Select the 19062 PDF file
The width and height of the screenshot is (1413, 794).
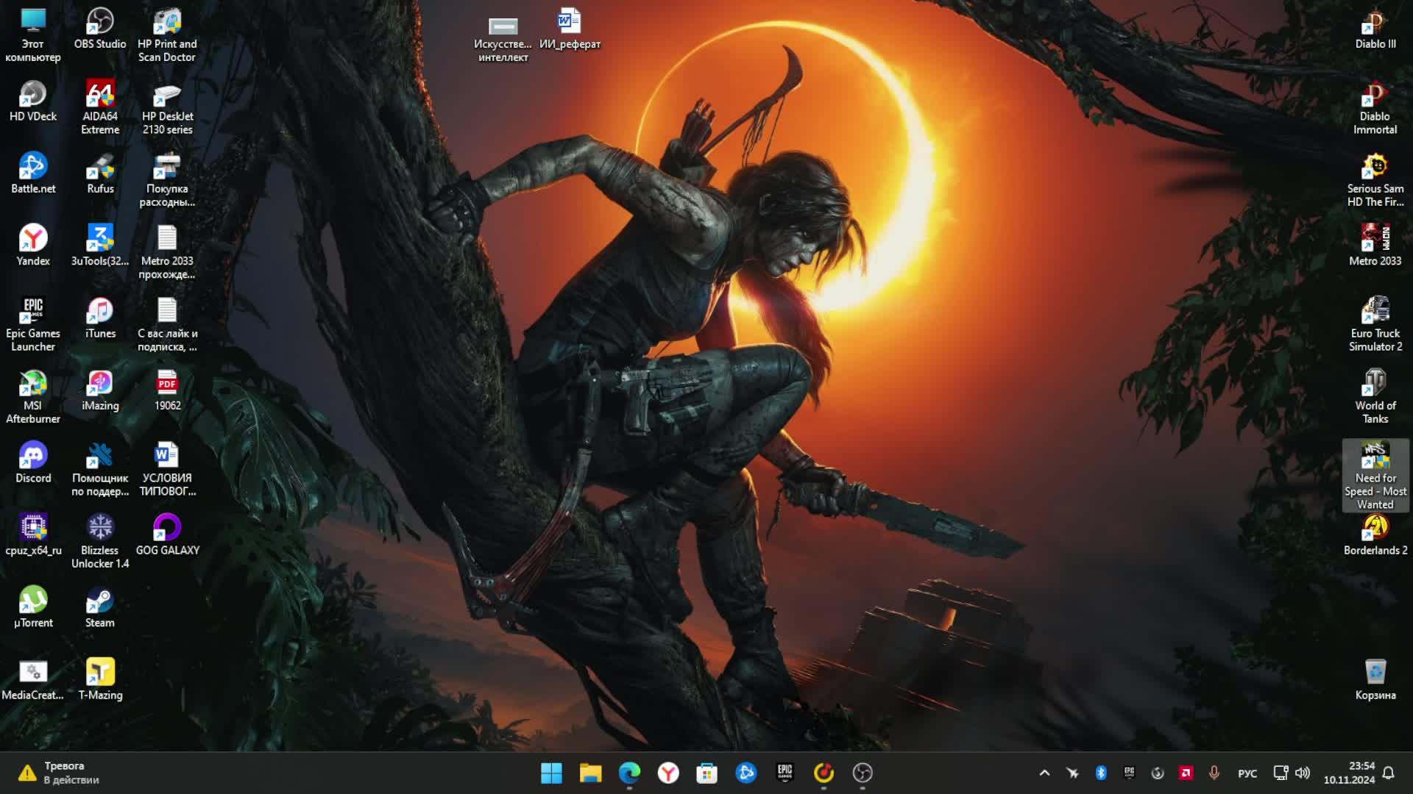coord(167,390)
